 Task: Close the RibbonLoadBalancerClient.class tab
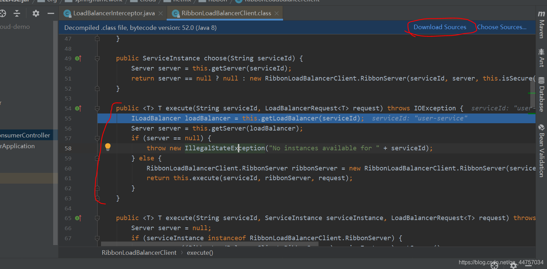point(276,13)
